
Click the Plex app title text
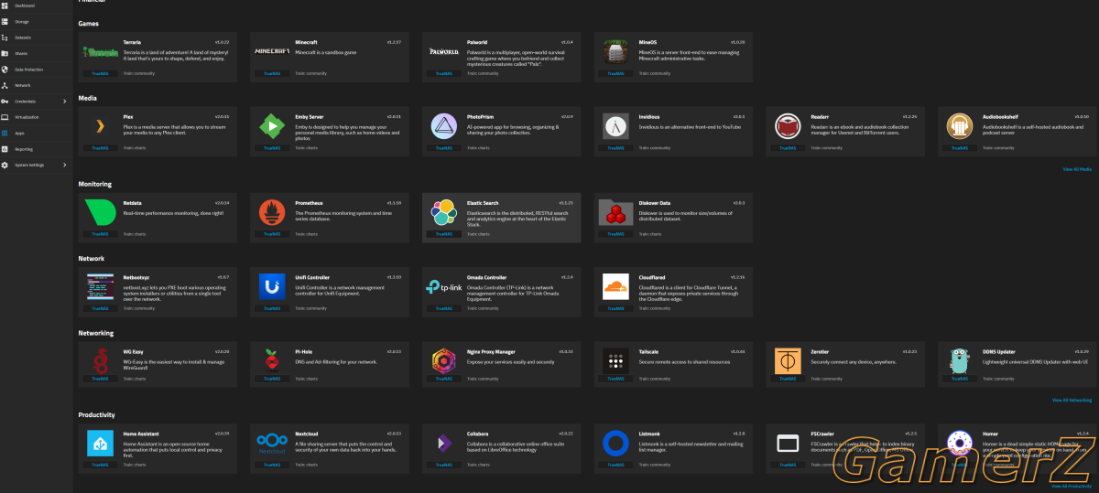(x=127, y=117)
